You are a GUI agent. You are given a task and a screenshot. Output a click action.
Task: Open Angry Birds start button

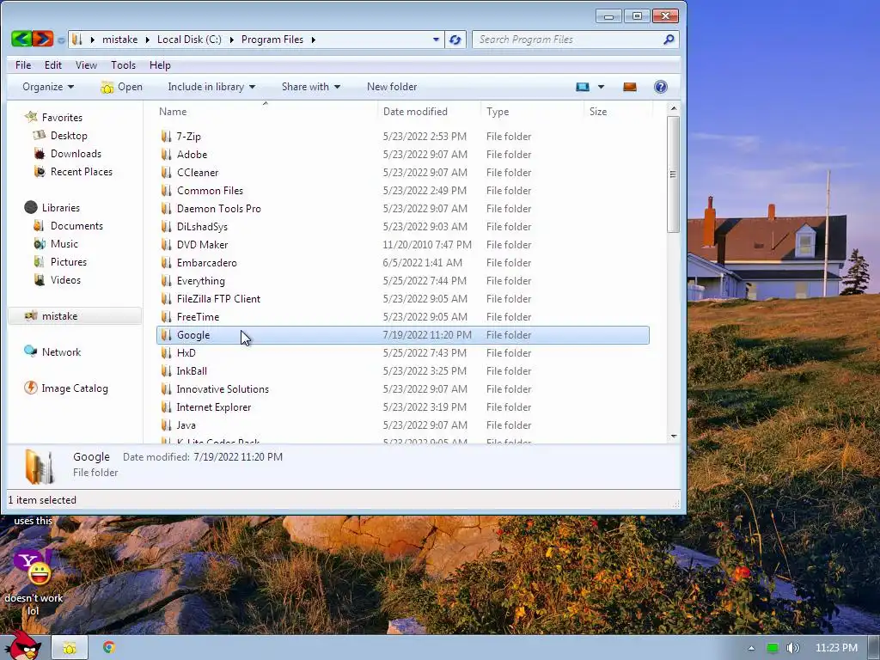tap(22, 645)
